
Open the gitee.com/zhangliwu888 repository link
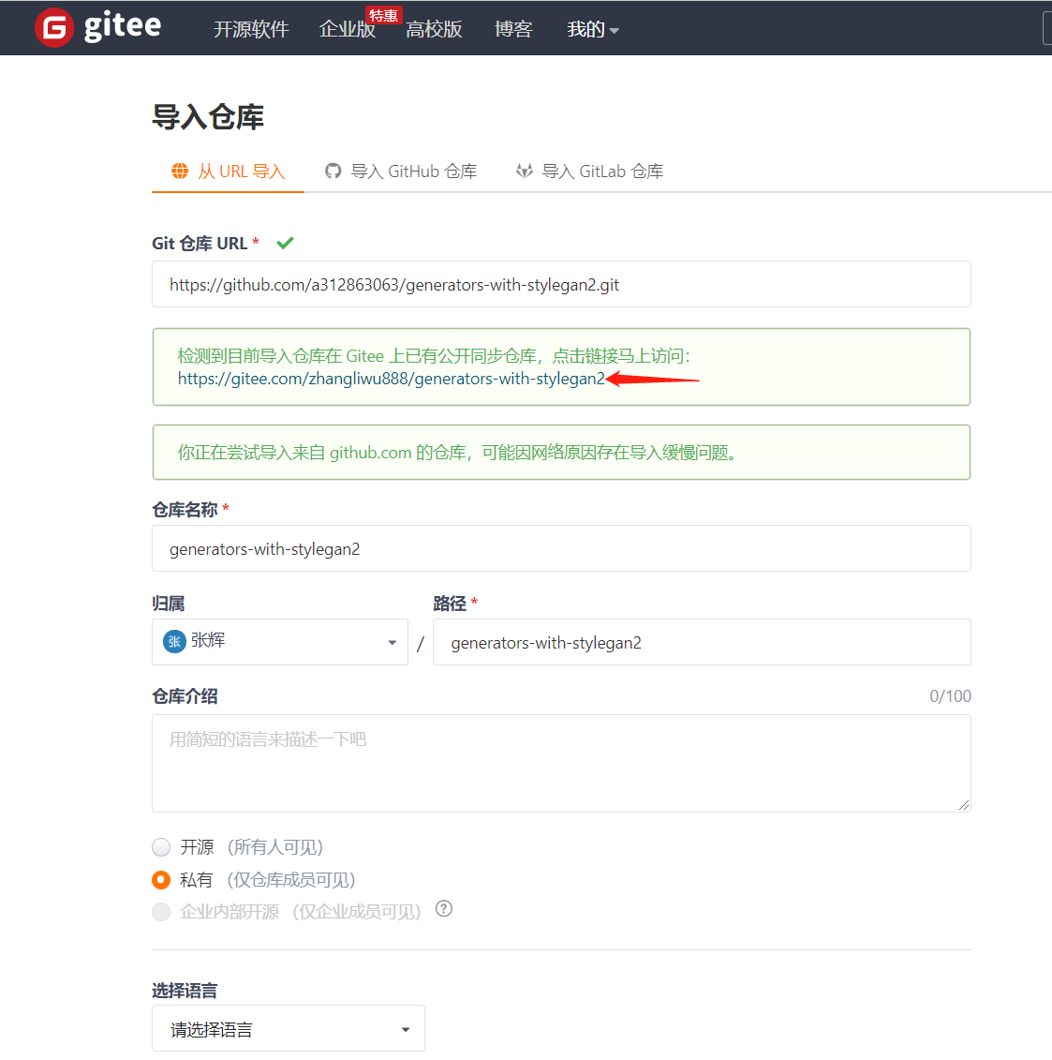[x=392, y=379]
